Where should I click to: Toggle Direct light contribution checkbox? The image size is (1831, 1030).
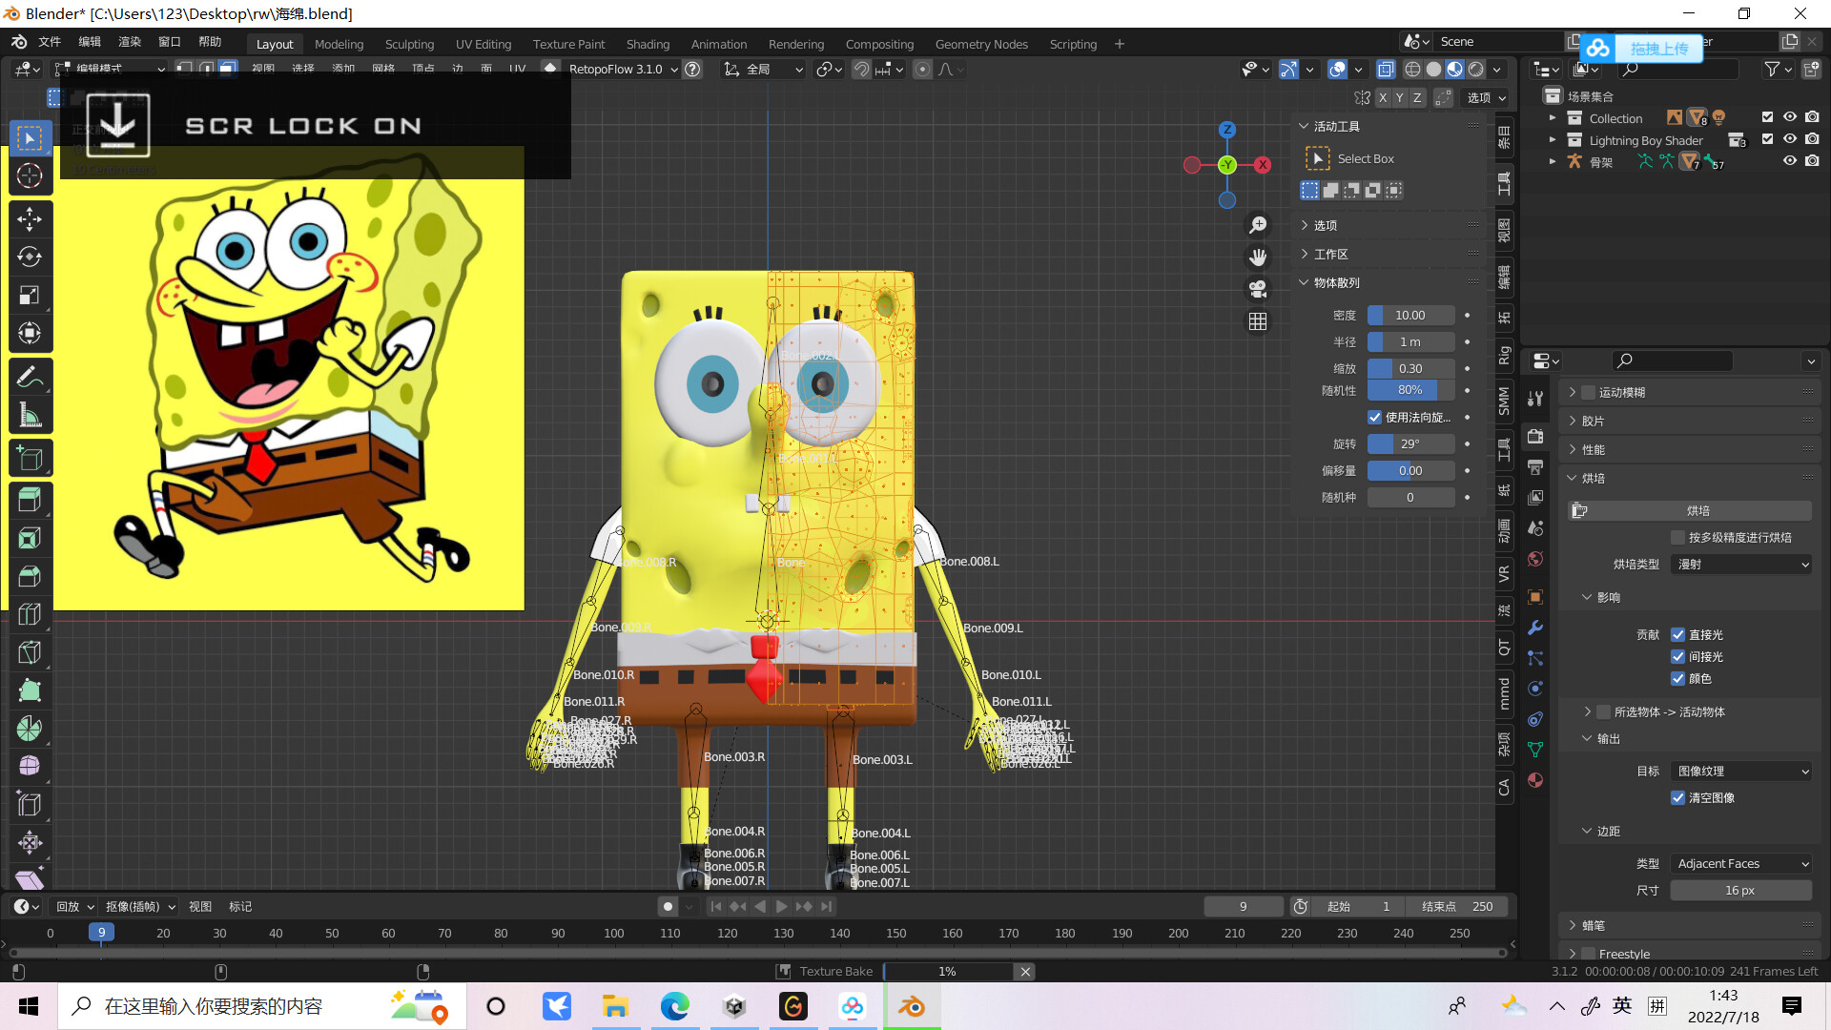point(1677,635)
